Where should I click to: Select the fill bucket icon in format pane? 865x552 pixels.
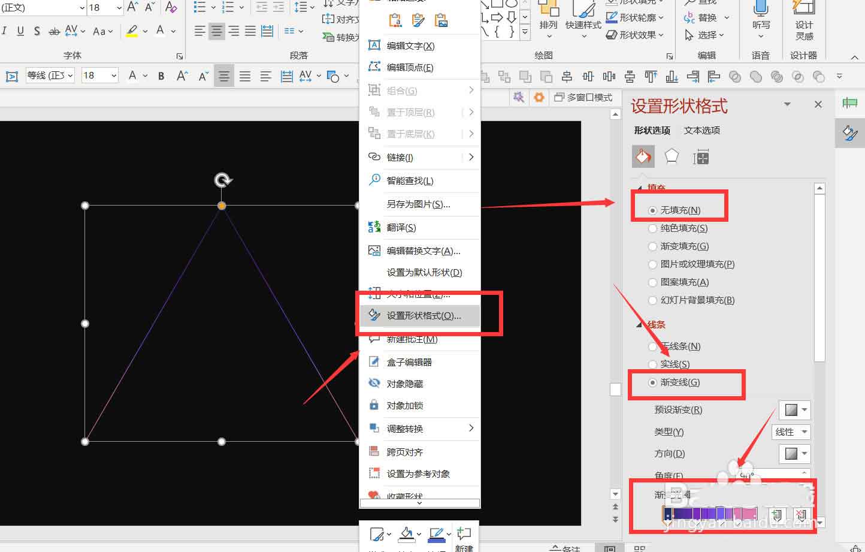[x=643, y=156]
